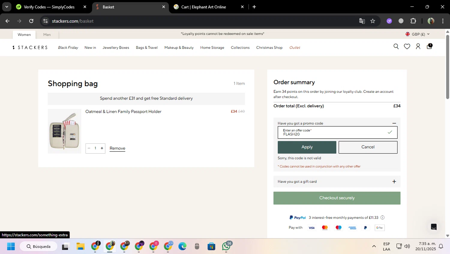Open the tab search dropdown arrow
Image resolution: width=450 pixels, height=254 pixels.
7,7
